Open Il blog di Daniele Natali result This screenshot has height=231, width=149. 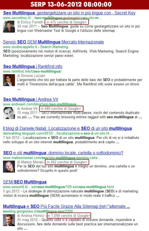67,129
